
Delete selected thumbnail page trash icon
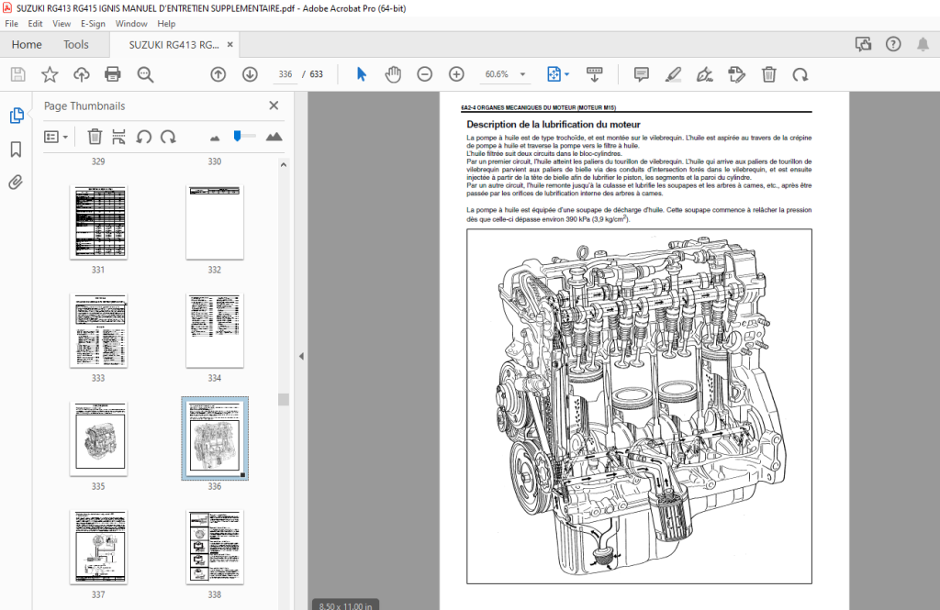pos(95,137)
